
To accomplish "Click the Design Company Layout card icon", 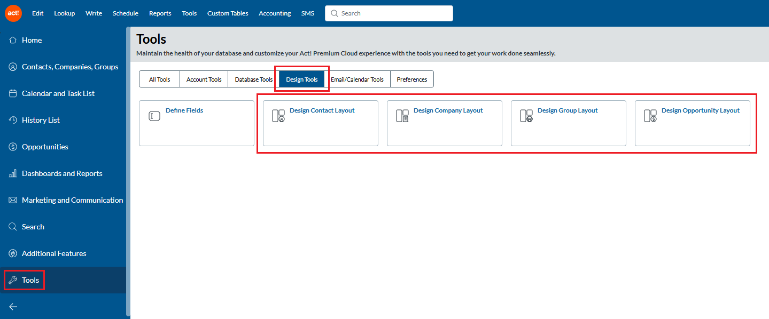I will click(402, 116).
